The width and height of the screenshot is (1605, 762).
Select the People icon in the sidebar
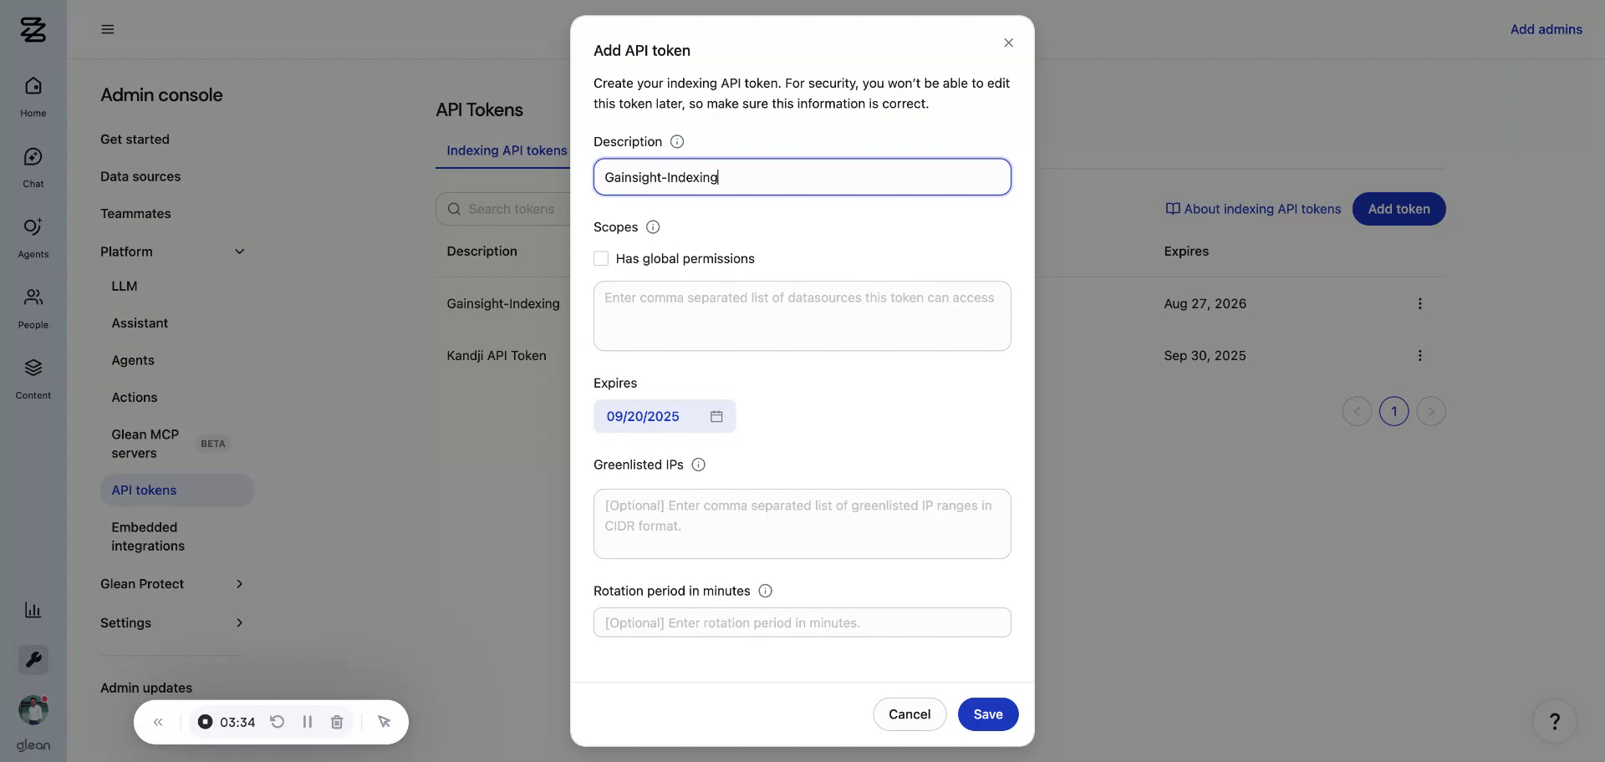coord(33,306)
